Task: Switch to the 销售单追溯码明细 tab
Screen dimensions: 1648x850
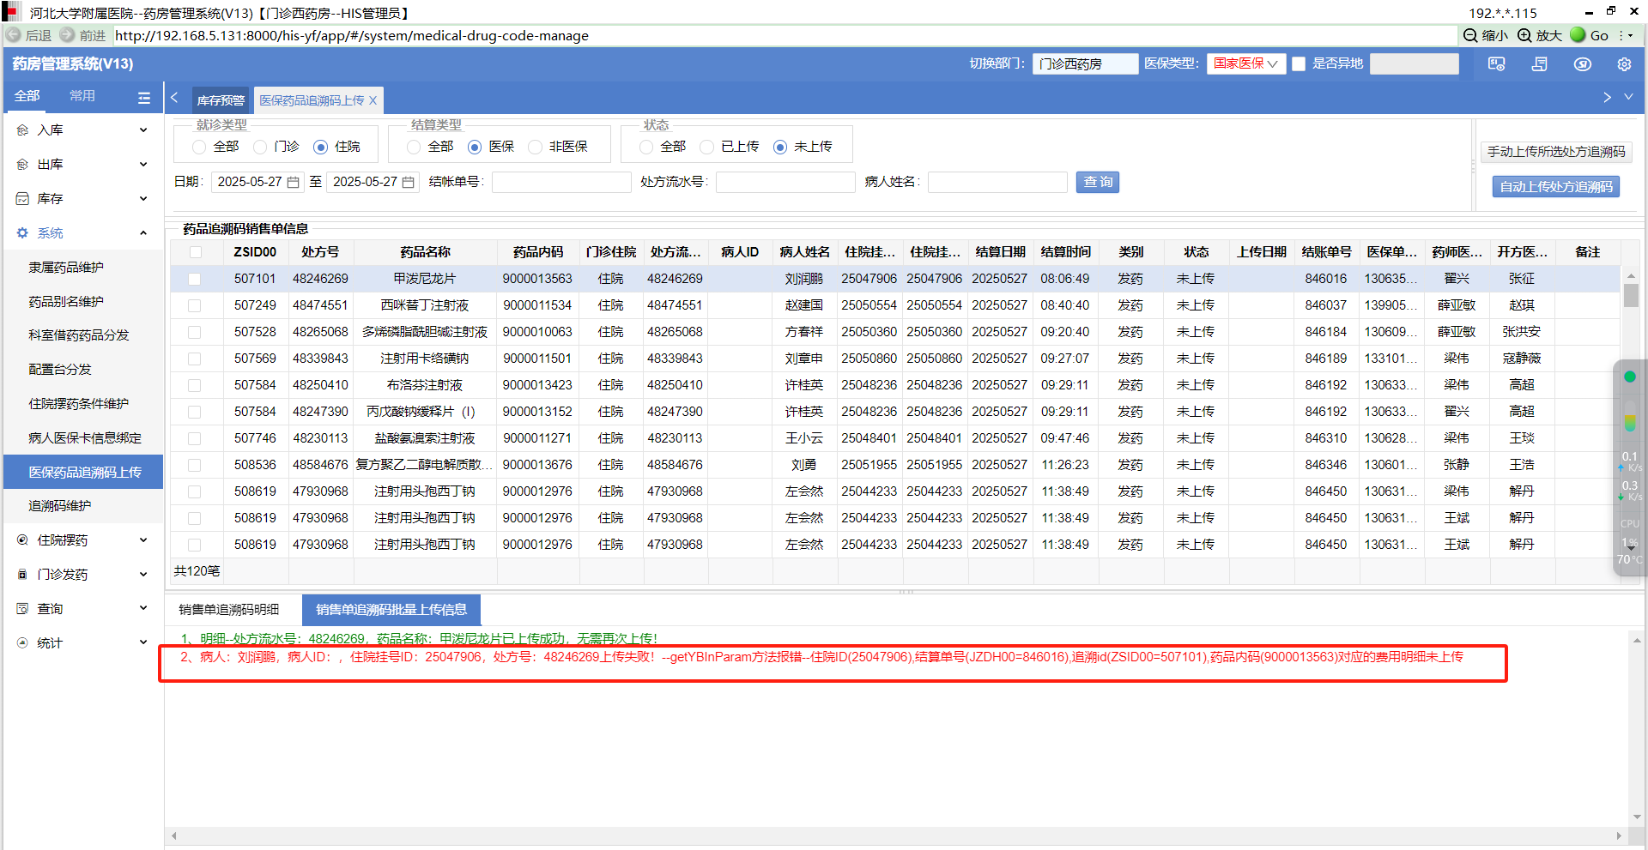Action: pos(229,610)
